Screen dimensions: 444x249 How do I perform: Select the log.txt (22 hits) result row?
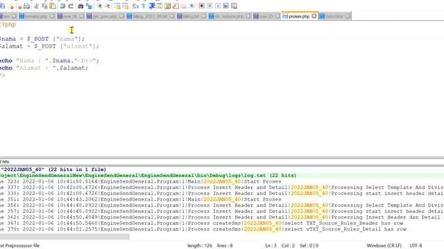pos(148,175)
